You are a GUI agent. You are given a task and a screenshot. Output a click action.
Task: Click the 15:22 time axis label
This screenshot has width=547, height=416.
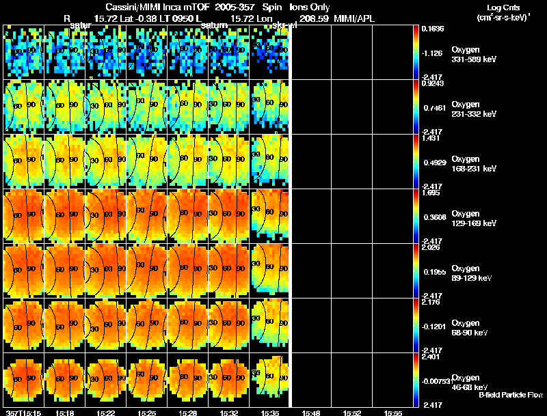click(x=105, y=412)
